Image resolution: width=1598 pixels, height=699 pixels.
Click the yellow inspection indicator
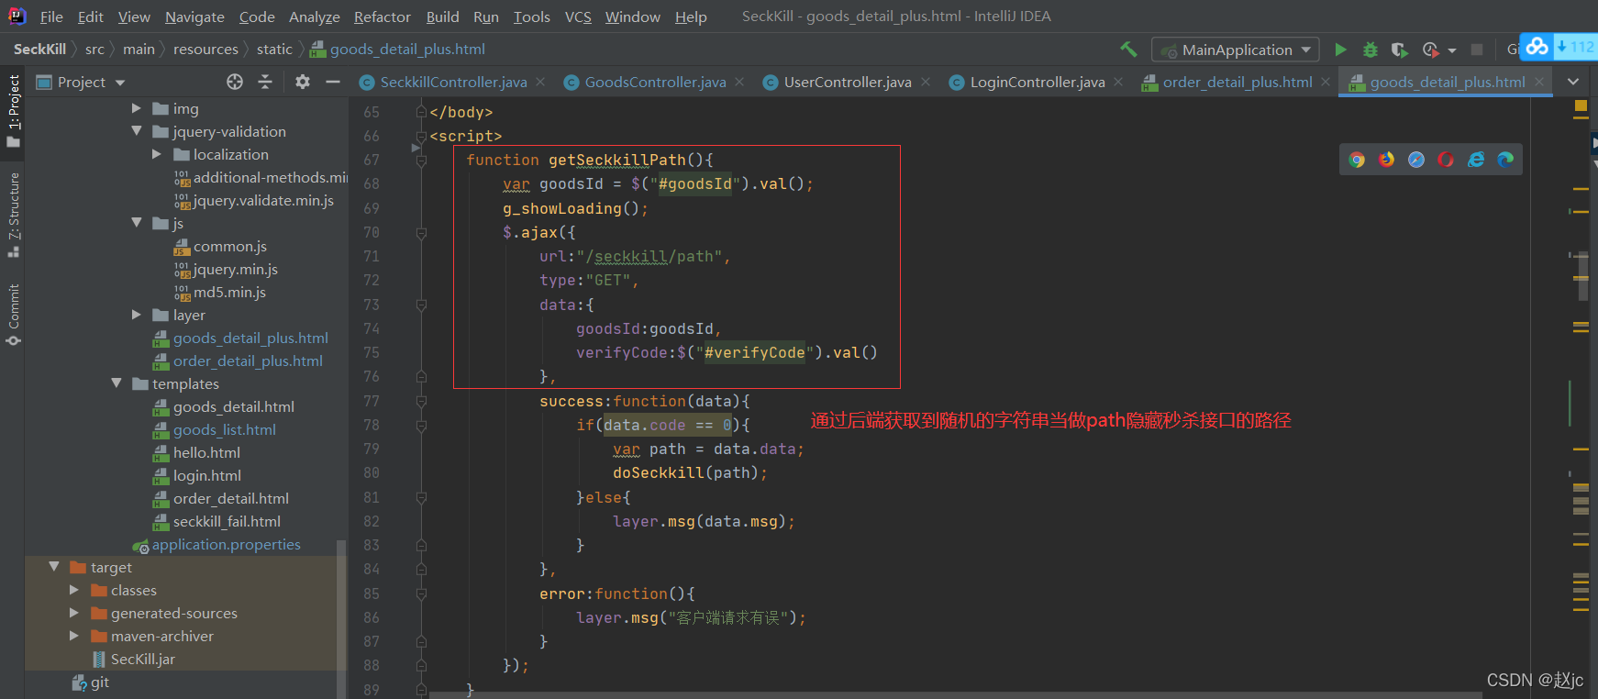(1581, 106)
